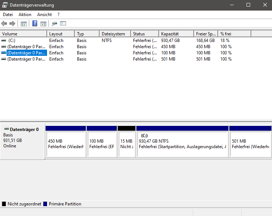
Task: Select the (C:) volume in the list
Action: [12, 40]
